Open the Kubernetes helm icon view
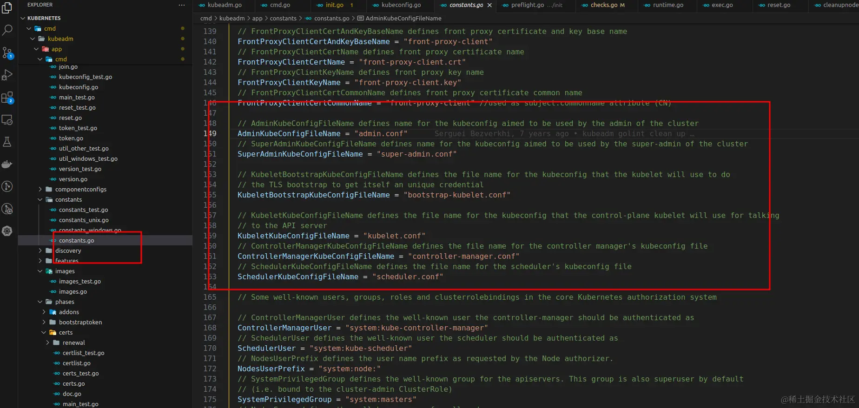Viewport: 859px width, 408px height. click(7, 231)
